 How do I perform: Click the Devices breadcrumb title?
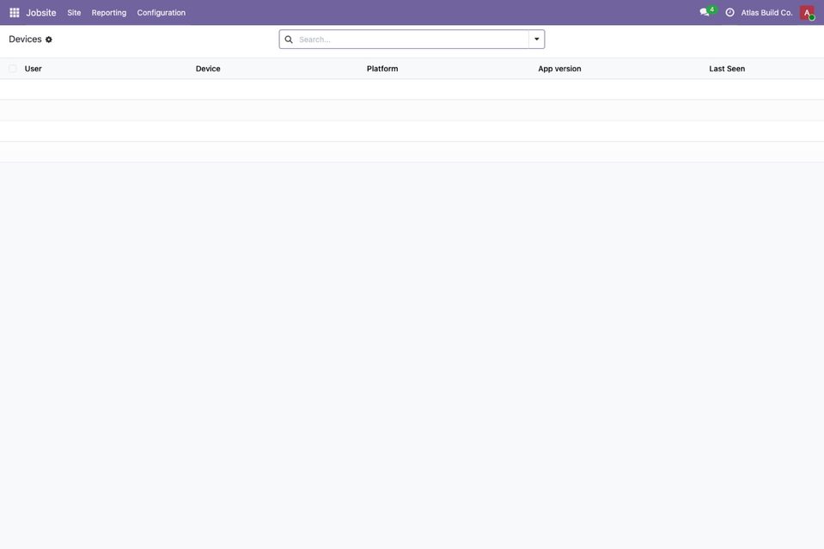25,40
